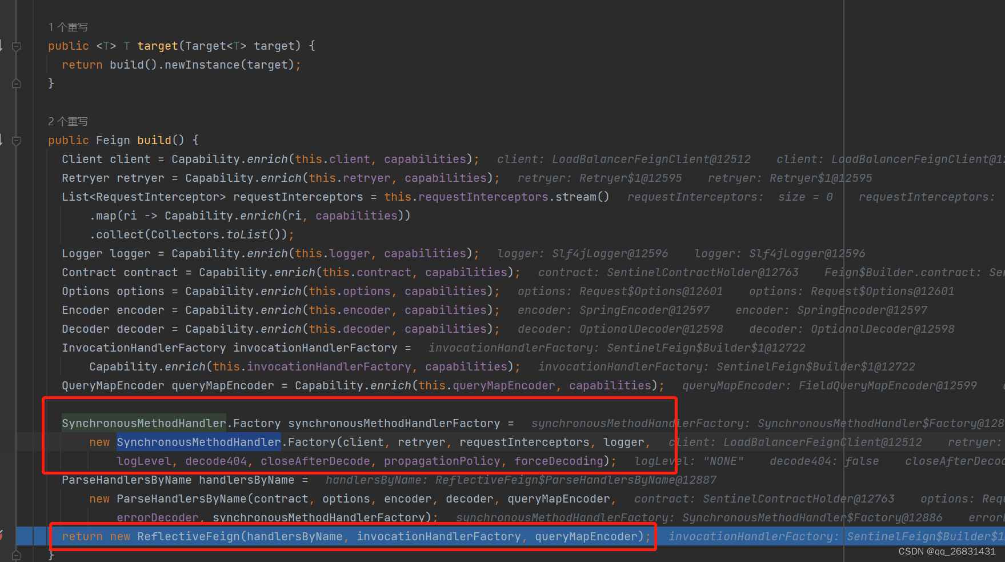
Task: Click 'synchronousMethodHandlerFactory' variable being declared
Action: (394, 423)
